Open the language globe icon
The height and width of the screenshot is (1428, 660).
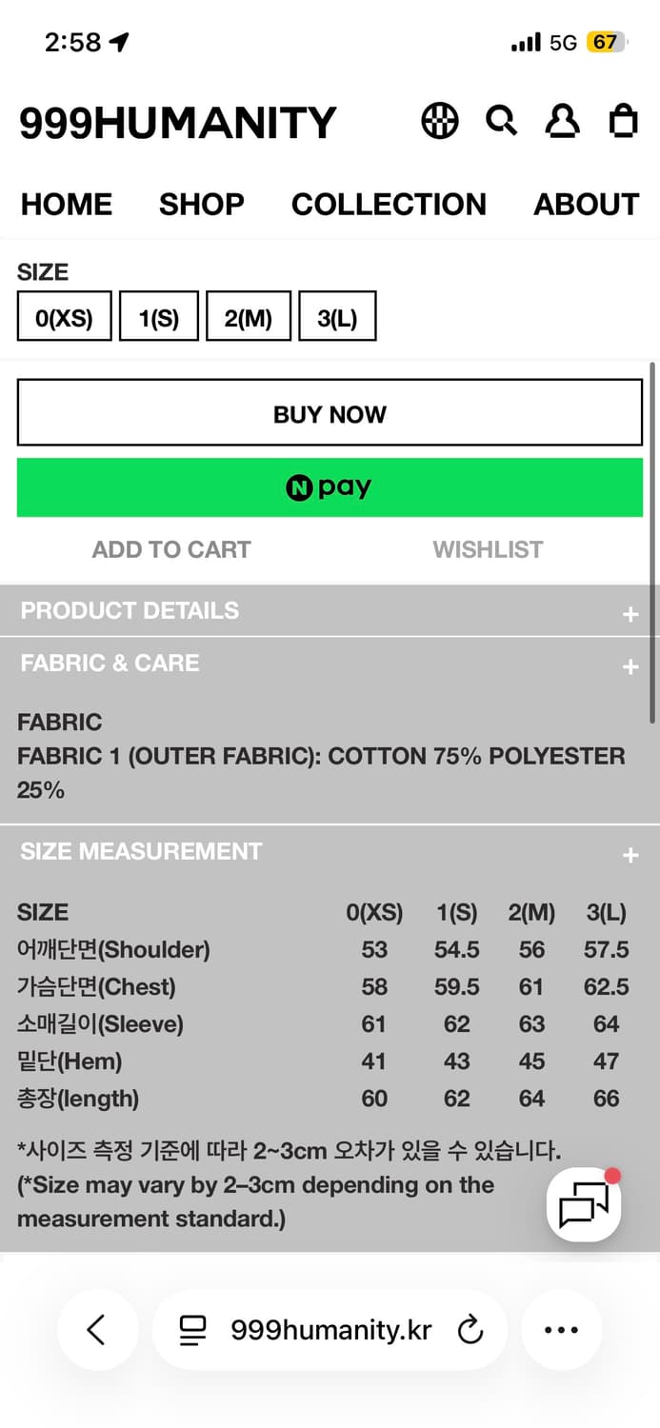[440, 122]
